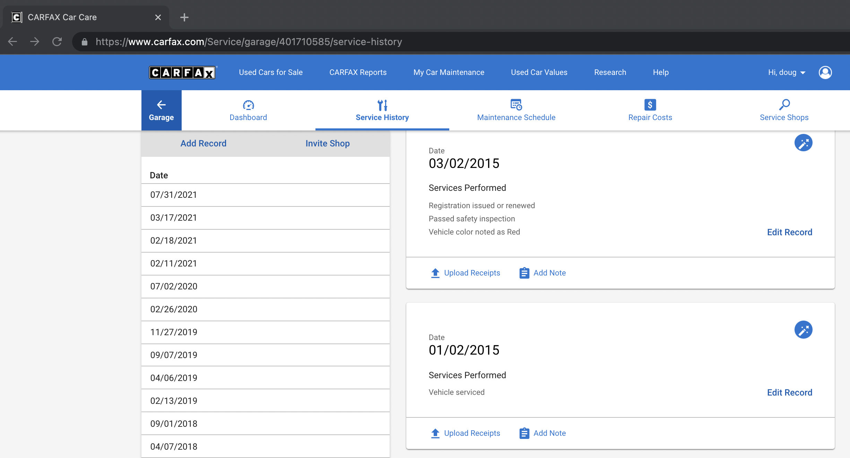This screenshot has height=458, width=850.
Task: Open the Service Shops tab
Action: [784, 110]
